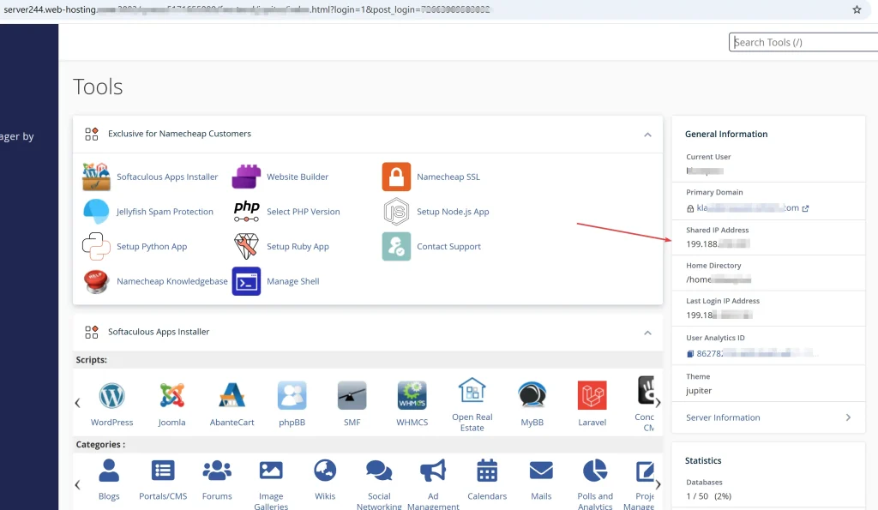Show more scripts with the right arrow

click(x=658, y=403)
